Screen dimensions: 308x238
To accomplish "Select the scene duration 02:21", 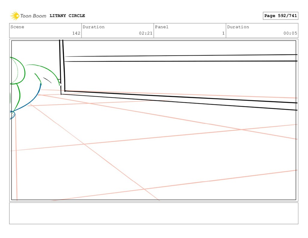I will (x=146, y=33).
